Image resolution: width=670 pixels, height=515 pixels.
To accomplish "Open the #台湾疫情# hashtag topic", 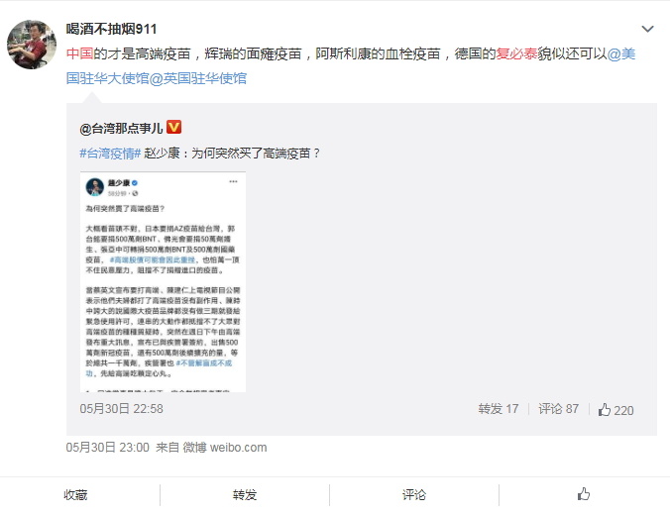I will [110, 154].
